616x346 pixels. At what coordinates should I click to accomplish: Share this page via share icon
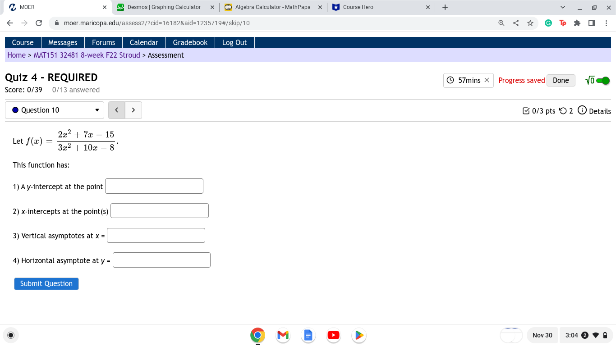[x=516, y=23]
